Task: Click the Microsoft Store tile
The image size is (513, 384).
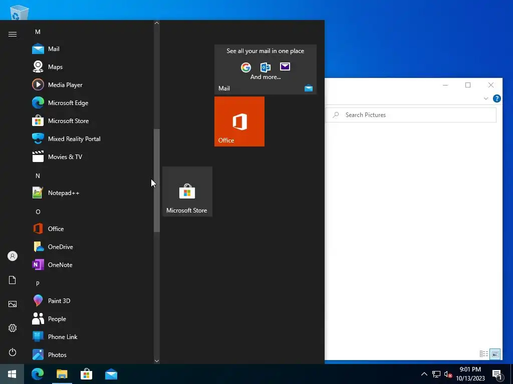Action: click(187, 191)
